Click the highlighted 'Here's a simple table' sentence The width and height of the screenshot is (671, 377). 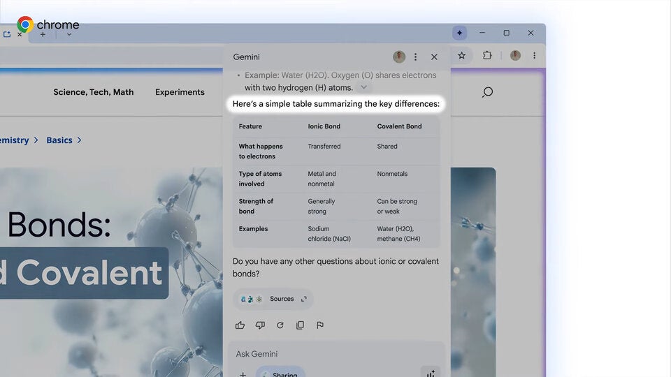[x=336, y=104]
